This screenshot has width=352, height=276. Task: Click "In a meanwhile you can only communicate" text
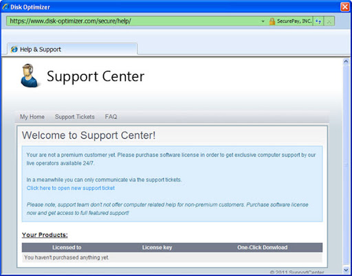104,180
